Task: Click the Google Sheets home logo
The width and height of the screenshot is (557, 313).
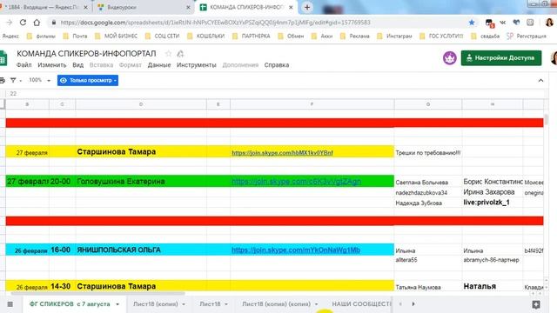Action: tap(3, 58)
